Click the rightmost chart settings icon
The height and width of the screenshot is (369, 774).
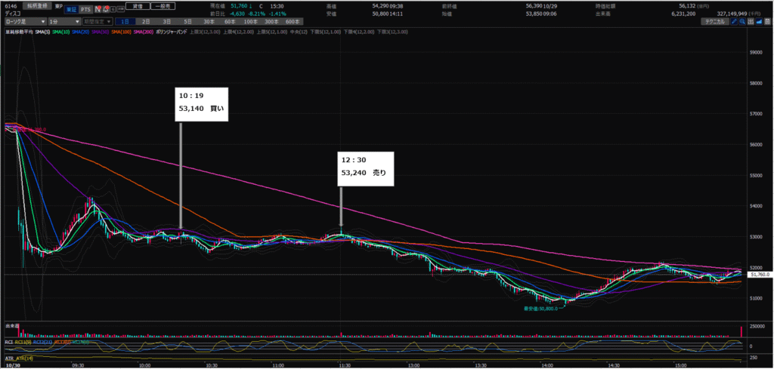point(769,22)
